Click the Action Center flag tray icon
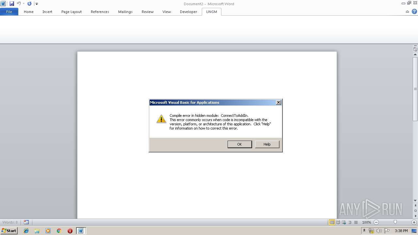Viewport: 418px width, 235px height. point(387,231)
